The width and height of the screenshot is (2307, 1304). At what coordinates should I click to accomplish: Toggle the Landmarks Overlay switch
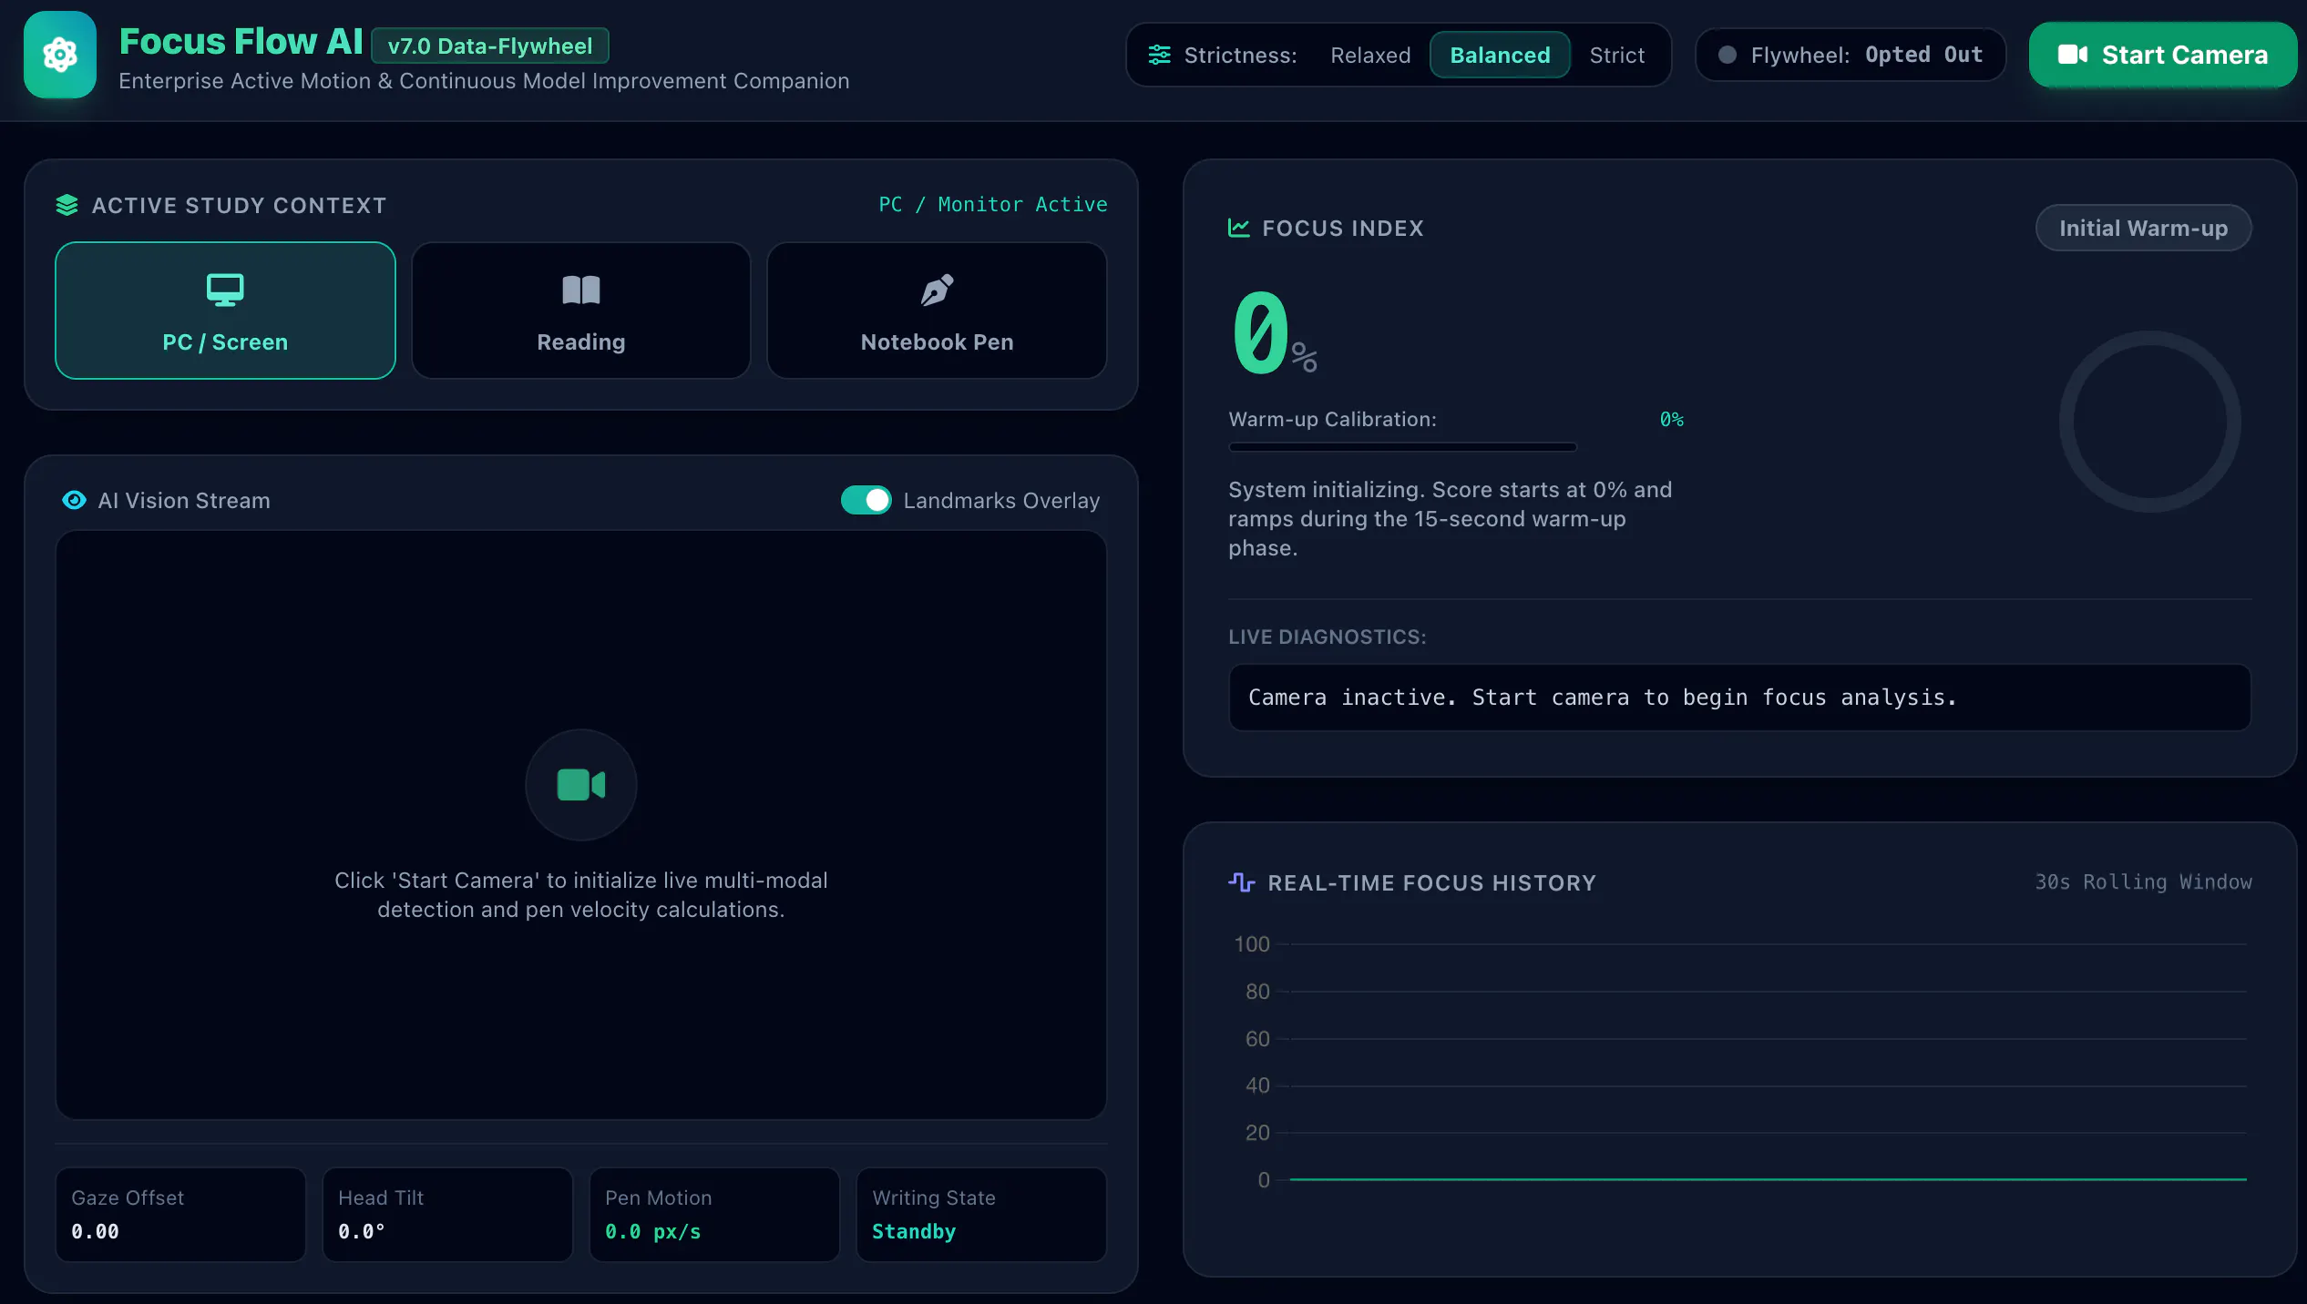coord(866,500)
